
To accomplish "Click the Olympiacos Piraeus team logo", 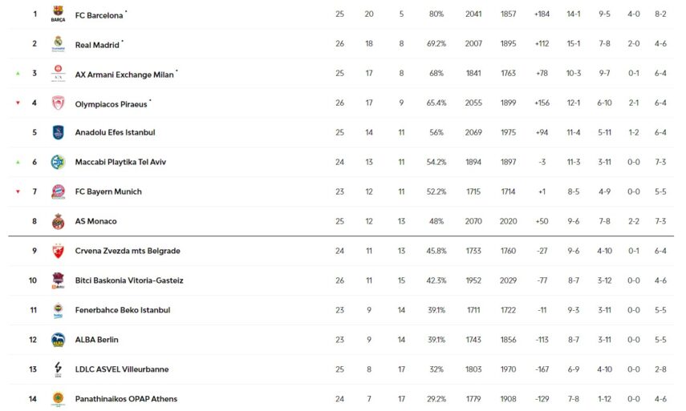I will tap(58, 103).
